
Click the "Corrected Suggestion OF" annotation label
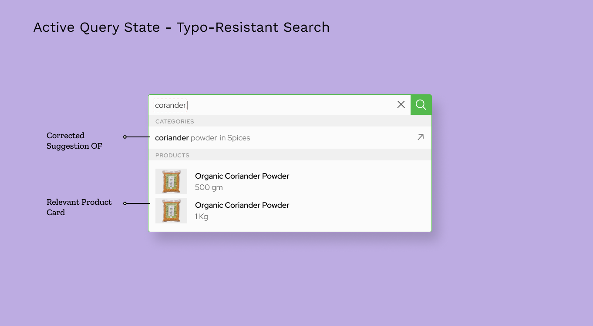pos(74,141)
